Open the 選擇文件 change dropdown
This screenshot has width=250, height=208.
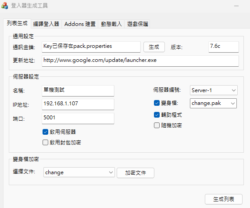(x=79, y=172)
